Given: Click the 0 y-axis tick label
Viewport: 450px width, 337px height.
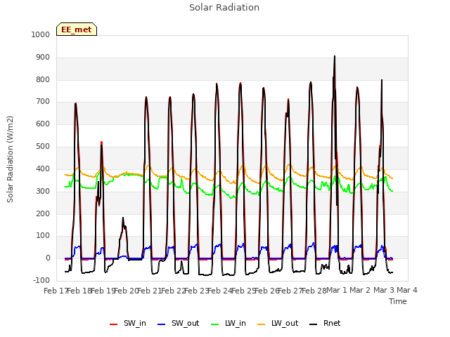Looking at the screenshot, I should tap(48, 258).
